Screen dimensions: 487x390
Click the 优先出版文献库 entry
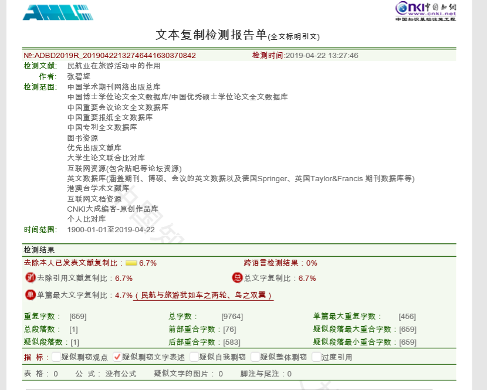click(94, 148)
